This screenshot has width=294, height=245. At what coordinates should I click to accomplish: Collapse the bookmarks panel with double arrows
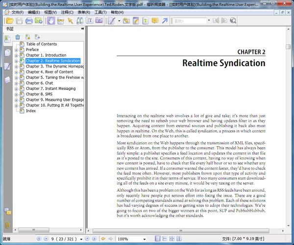coord(82,29)
